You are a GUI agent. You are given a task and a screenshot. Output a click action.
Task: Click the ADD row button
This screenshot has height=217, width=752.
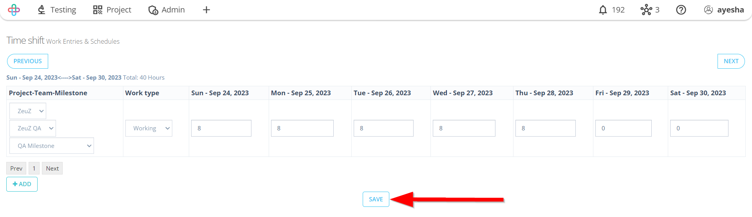pyautogui.click(x=22, y=184)
